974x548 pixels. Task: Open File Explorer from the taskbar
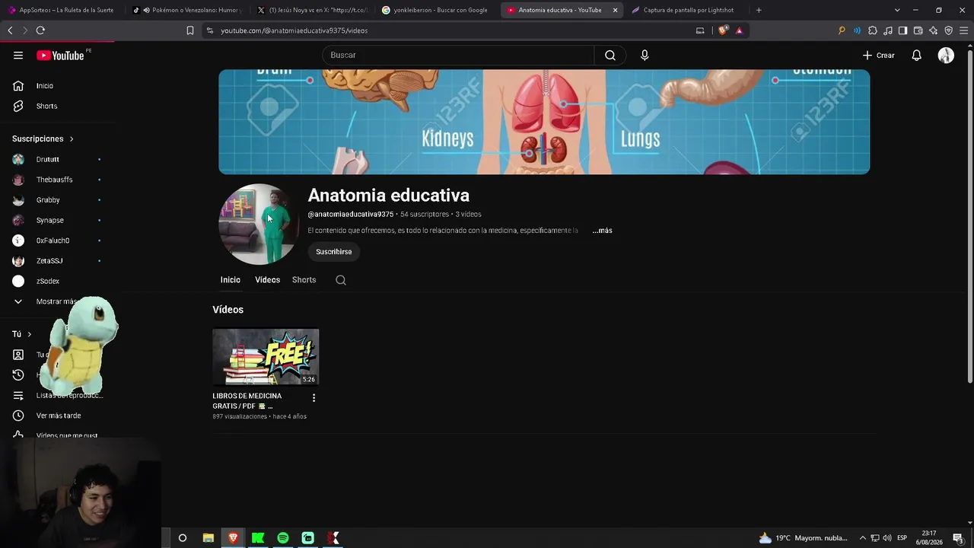pyautogui.click(x=208, y=538)
